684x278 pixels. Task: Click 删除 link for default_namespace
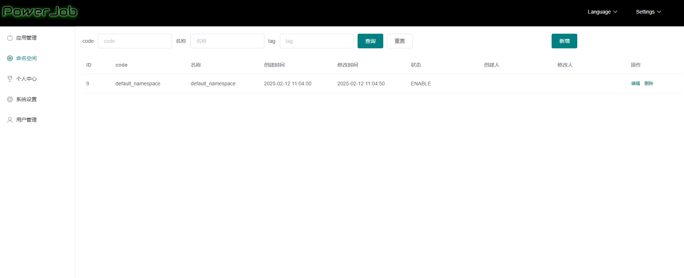coord(648,84)
